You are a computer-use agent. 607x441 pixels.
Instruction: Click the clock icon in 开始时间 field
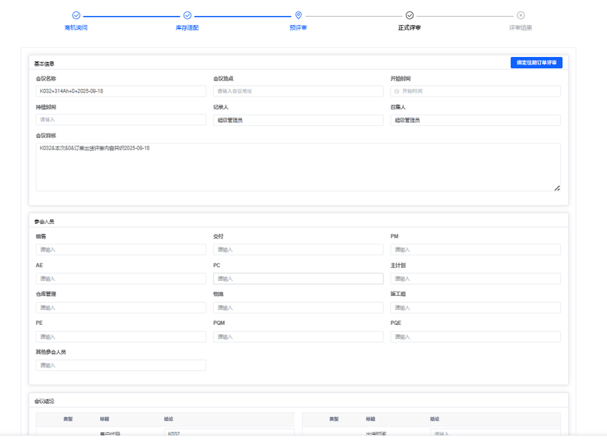396,91
